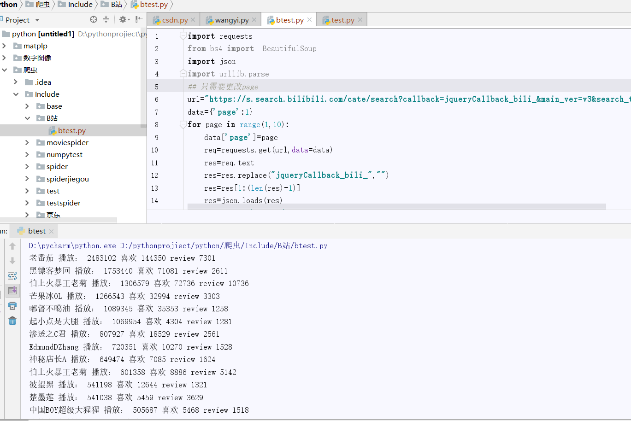Click the print output icon
Image resolution: width=631 pixels, height=421 pixels.
tap(12, 306)
